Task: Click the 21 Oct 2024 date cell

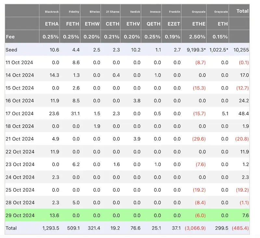Action: coord(20,139)
